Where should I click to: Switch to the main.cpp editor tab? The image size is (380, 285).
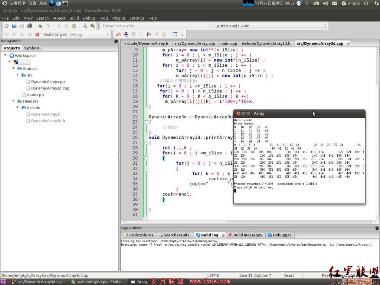(229, 43)
